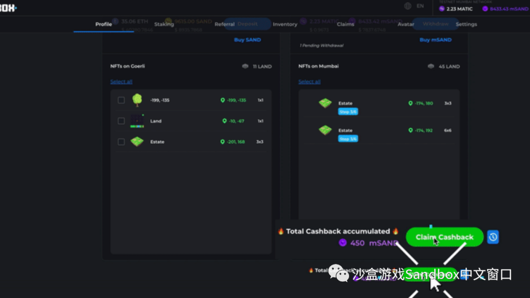Image resolution: width=530 pixels, height=298 pixels.
Task: Go to the Inventory tab
Action: [x=285, y=25]
